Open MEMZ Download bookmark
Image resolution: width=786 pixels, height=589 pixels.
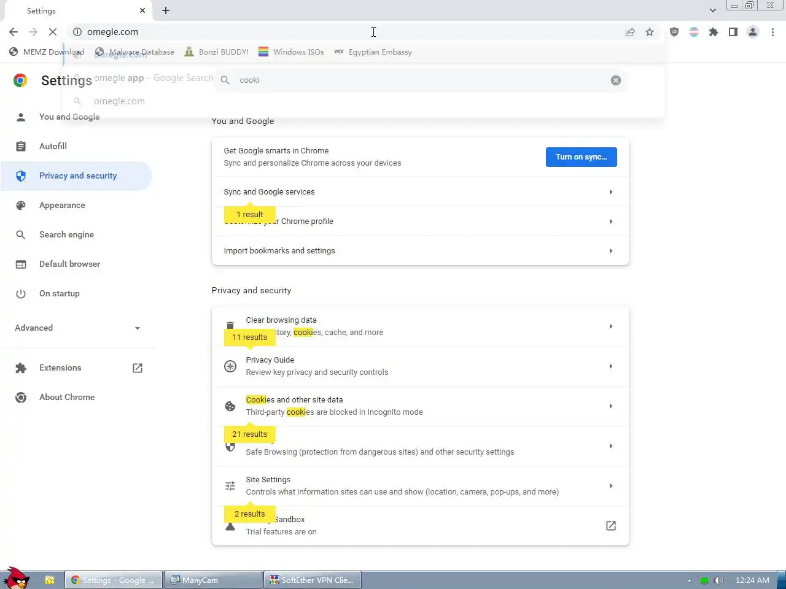tap(47, 52)
